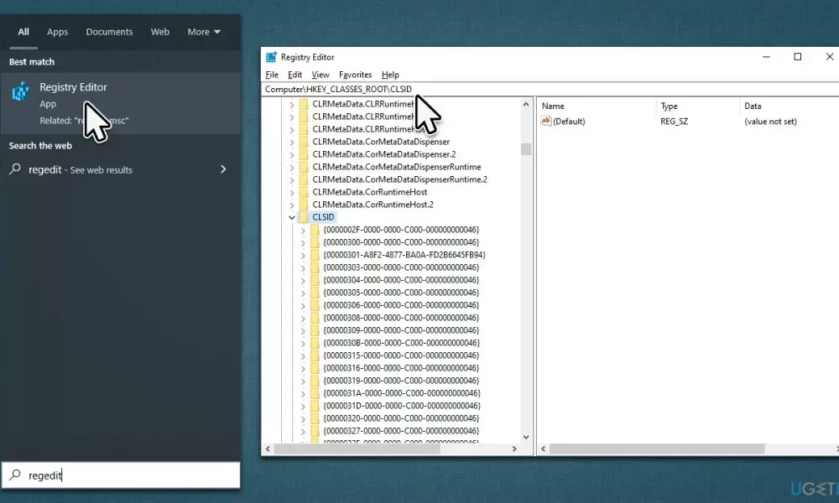Click the regedit search input box
The height and width of the screenshot is (503, 839).
tap(121, 475)
